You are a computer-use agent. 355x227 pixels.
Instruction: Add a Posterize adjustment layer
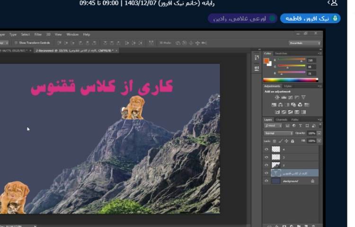point(284,112)
